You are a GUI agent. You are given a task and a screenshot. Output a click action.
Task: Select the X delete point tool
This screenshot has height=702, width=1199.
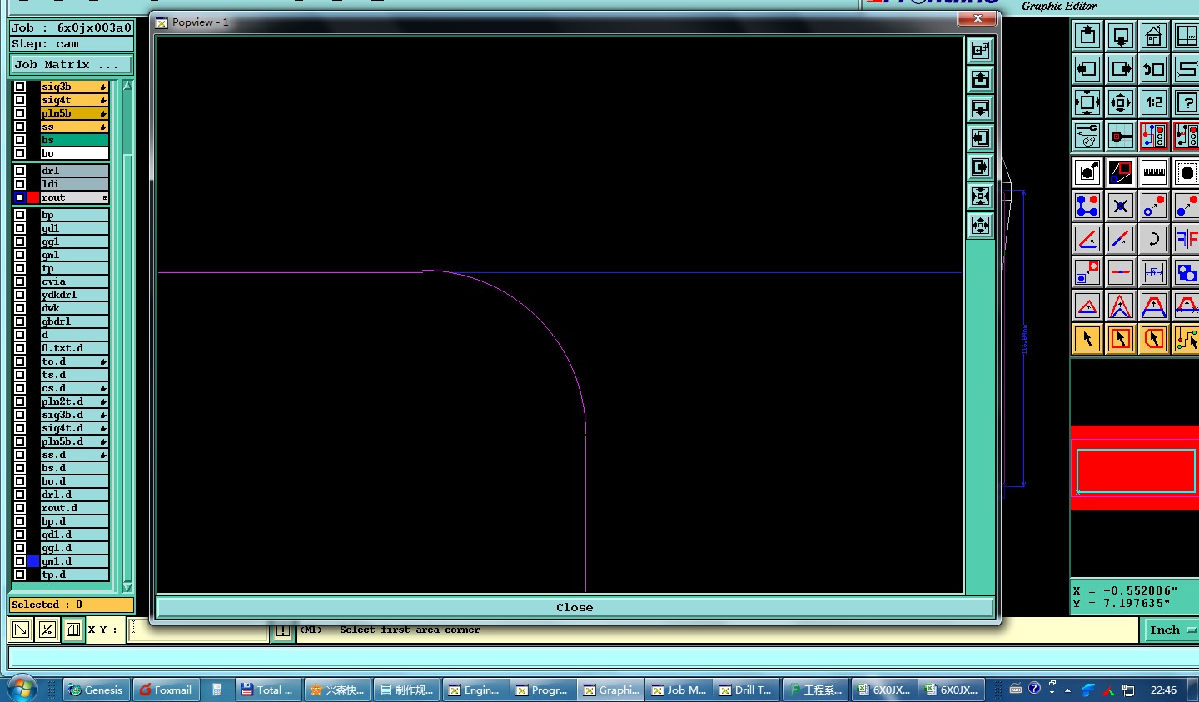(1121, 206)
